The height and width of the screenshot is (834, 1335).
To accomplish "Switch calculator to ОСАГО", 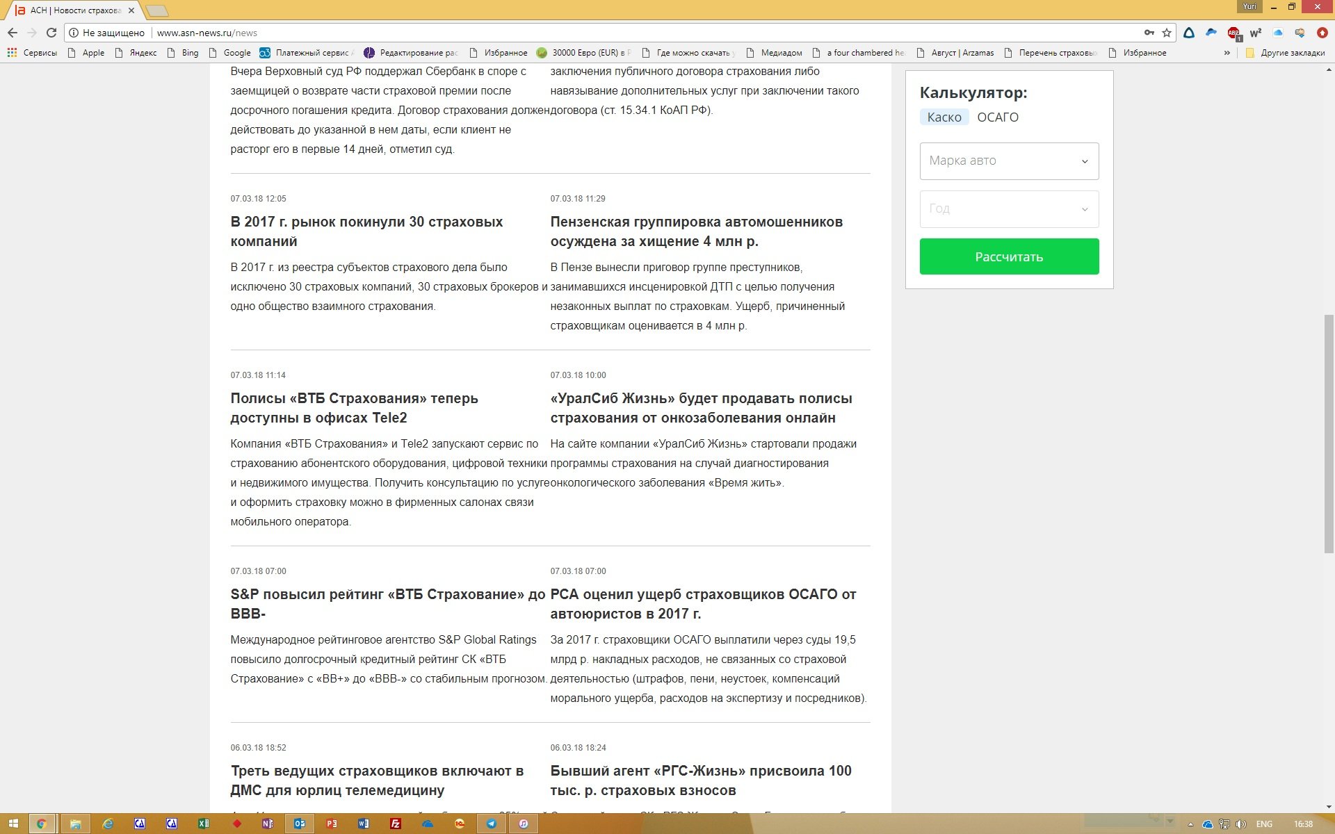I will coord(998,117).
